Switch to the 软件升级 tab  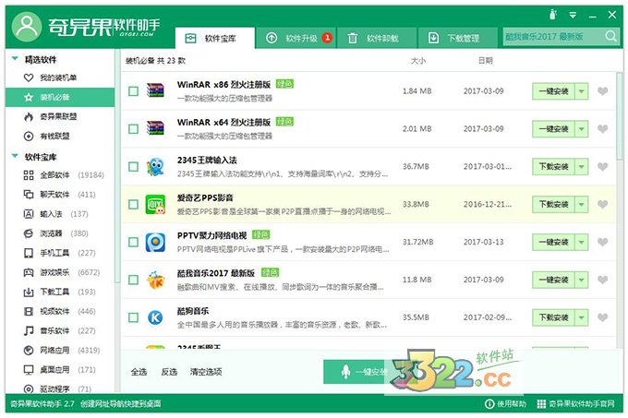coord(296,38)
